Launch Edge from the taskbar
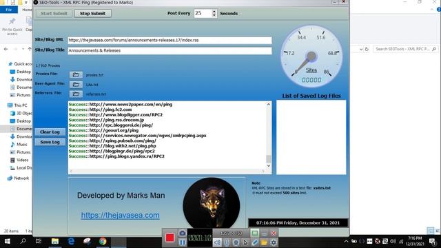The height and width of the screenshot is (248, 441). pos(71,241)
